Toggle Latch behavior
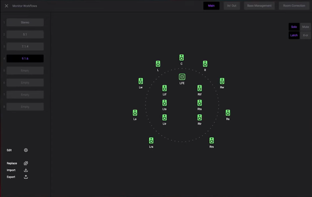This screenshot has width=312, height=197. click(x=294, y=35)
